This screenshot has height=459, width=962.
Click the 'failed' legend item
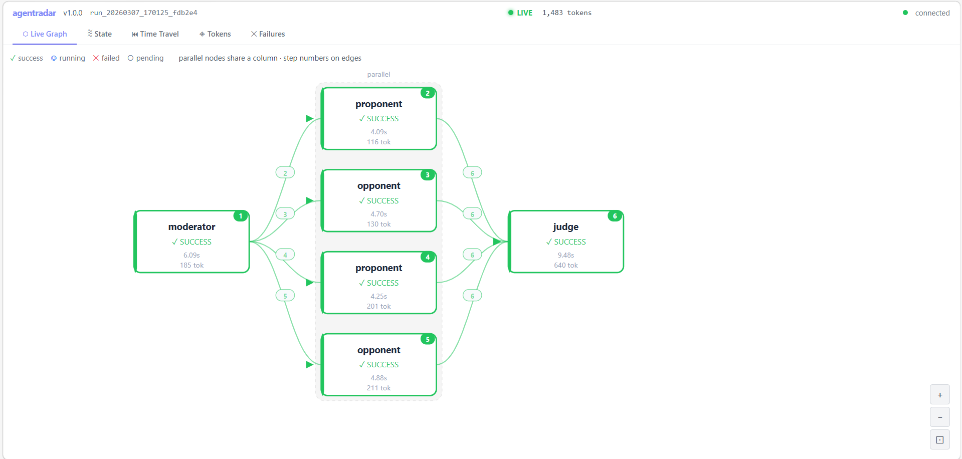point(106,58)
